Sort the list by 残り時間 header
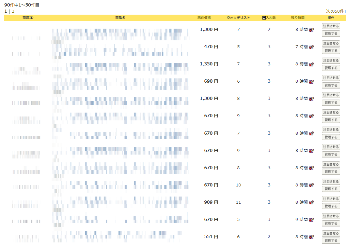346x246 pixels. (x=298, y=18)
